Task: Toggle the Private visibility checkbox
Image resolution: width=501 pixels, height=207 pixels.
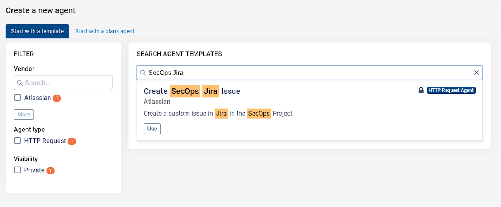Action: tap(18, 170)
